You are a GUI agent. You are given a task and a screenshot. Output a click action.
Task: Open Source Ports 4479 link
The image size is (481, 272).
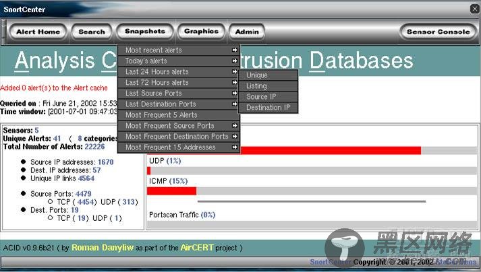(x=84, y=194)
